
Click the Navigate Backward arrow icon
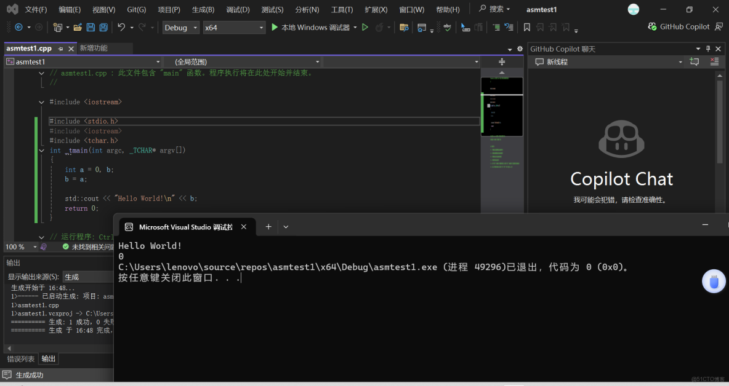pos(18,27)
